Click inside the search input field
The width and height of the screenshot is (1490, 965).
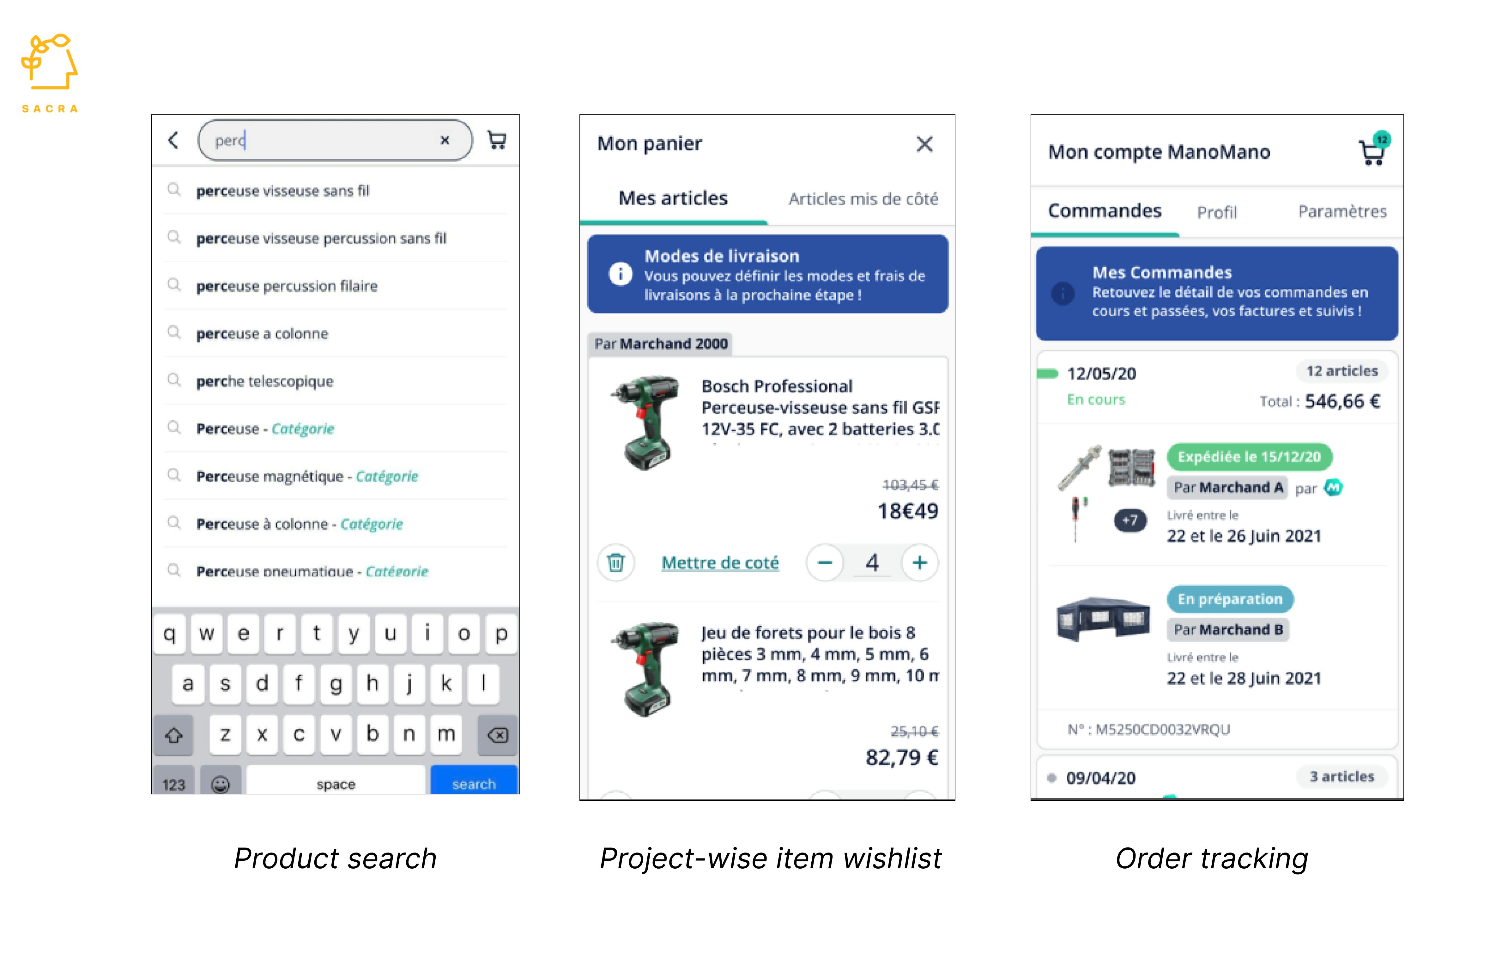click(325, 140)
